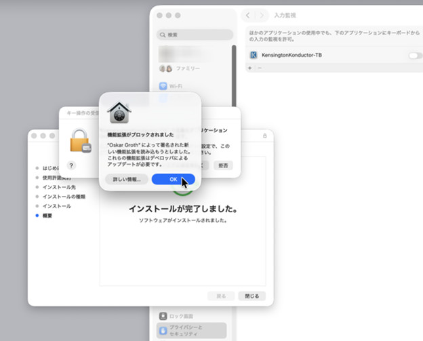423x341 pixels.
Task: Open 詳しい情報 for the blocked extension
Action: (127, 179)
